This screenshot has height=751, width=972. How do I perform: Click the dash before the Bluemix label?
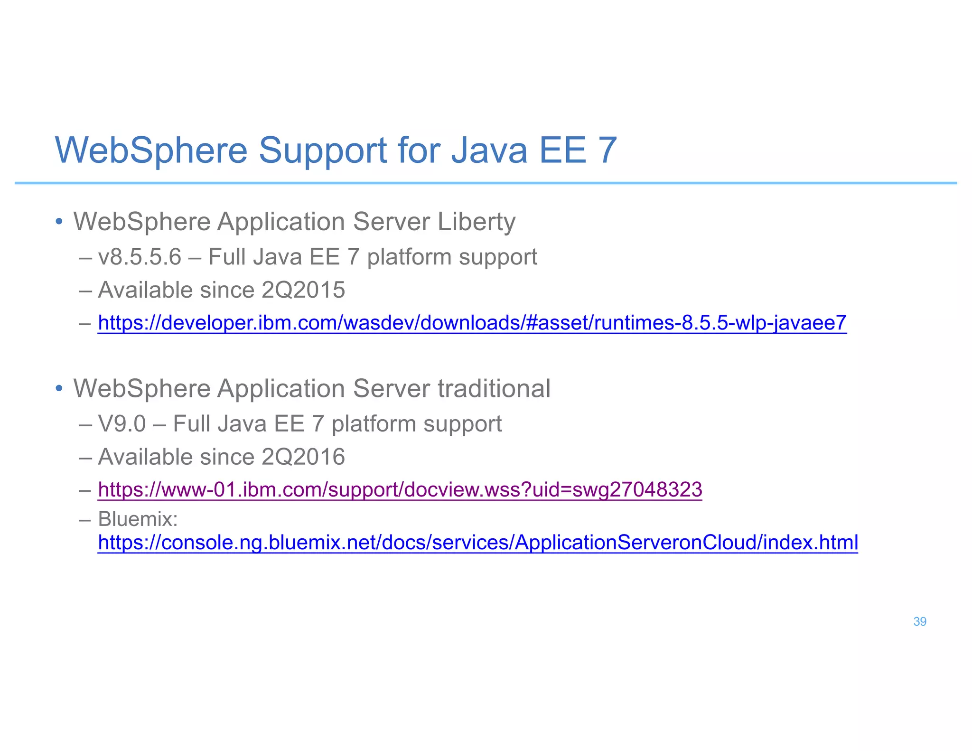pos(85,520)
